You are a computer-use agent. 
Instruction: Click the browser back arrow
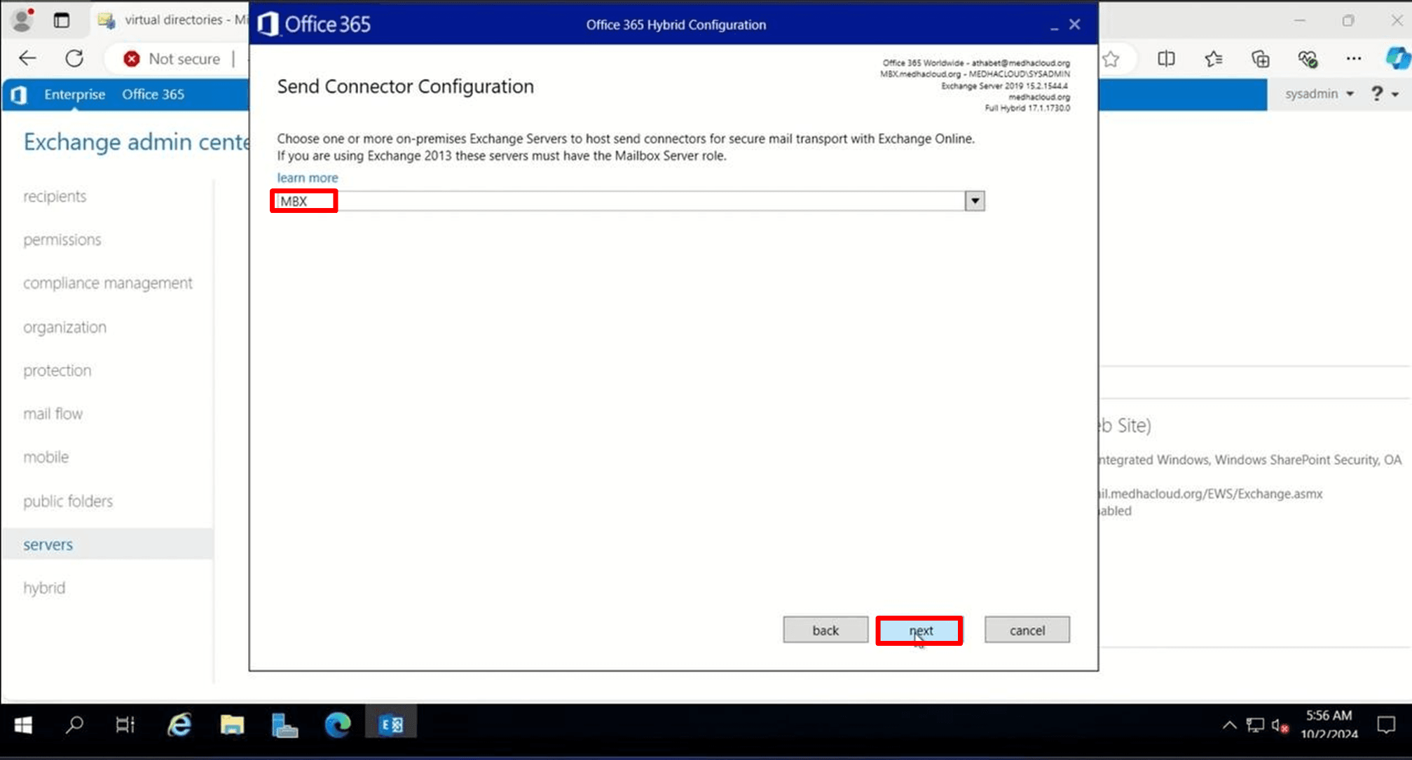click(27, 59)
